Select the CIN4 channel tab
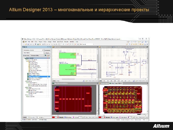The width and height of the screenshot is (173, 130). click(x=115, y=81)
